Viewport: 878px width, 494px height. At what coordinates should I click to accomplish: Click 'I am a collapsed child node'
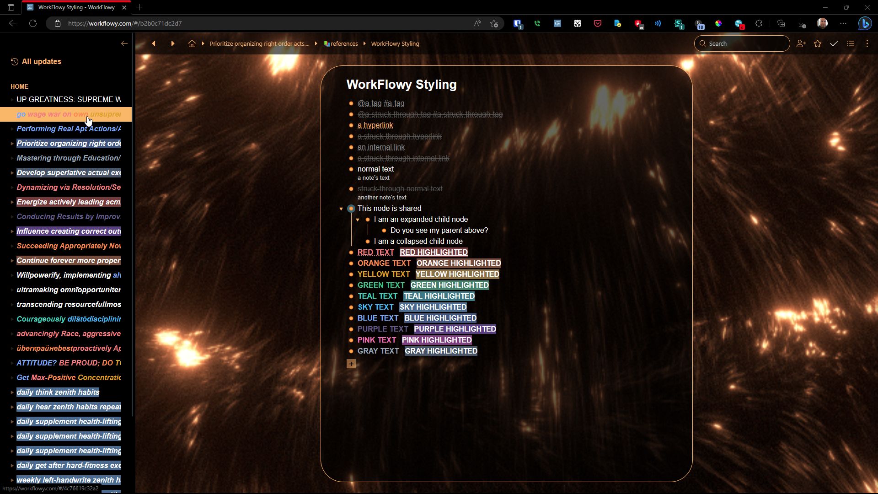coord(418,241)
